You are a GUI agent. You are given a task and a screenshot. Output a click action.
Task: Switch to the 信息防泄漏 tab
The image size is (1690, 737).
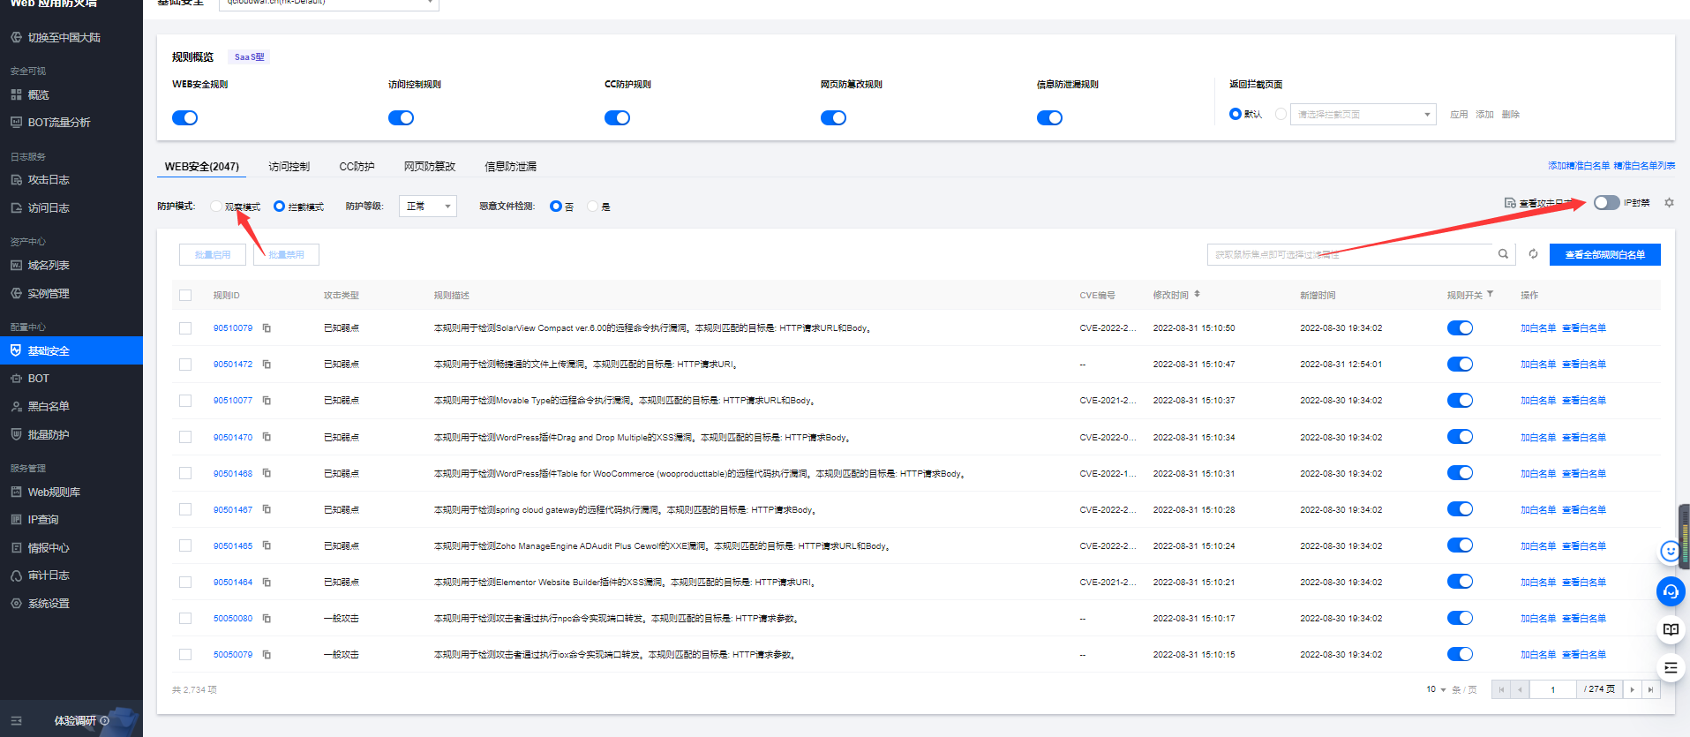511,167
